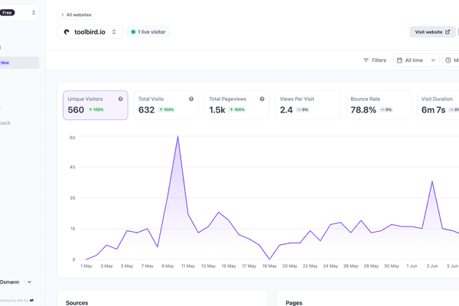Click the help icon on Total Visits
Image resolution: width=459 pixels, height=306 pixels.
pos(191,99)
